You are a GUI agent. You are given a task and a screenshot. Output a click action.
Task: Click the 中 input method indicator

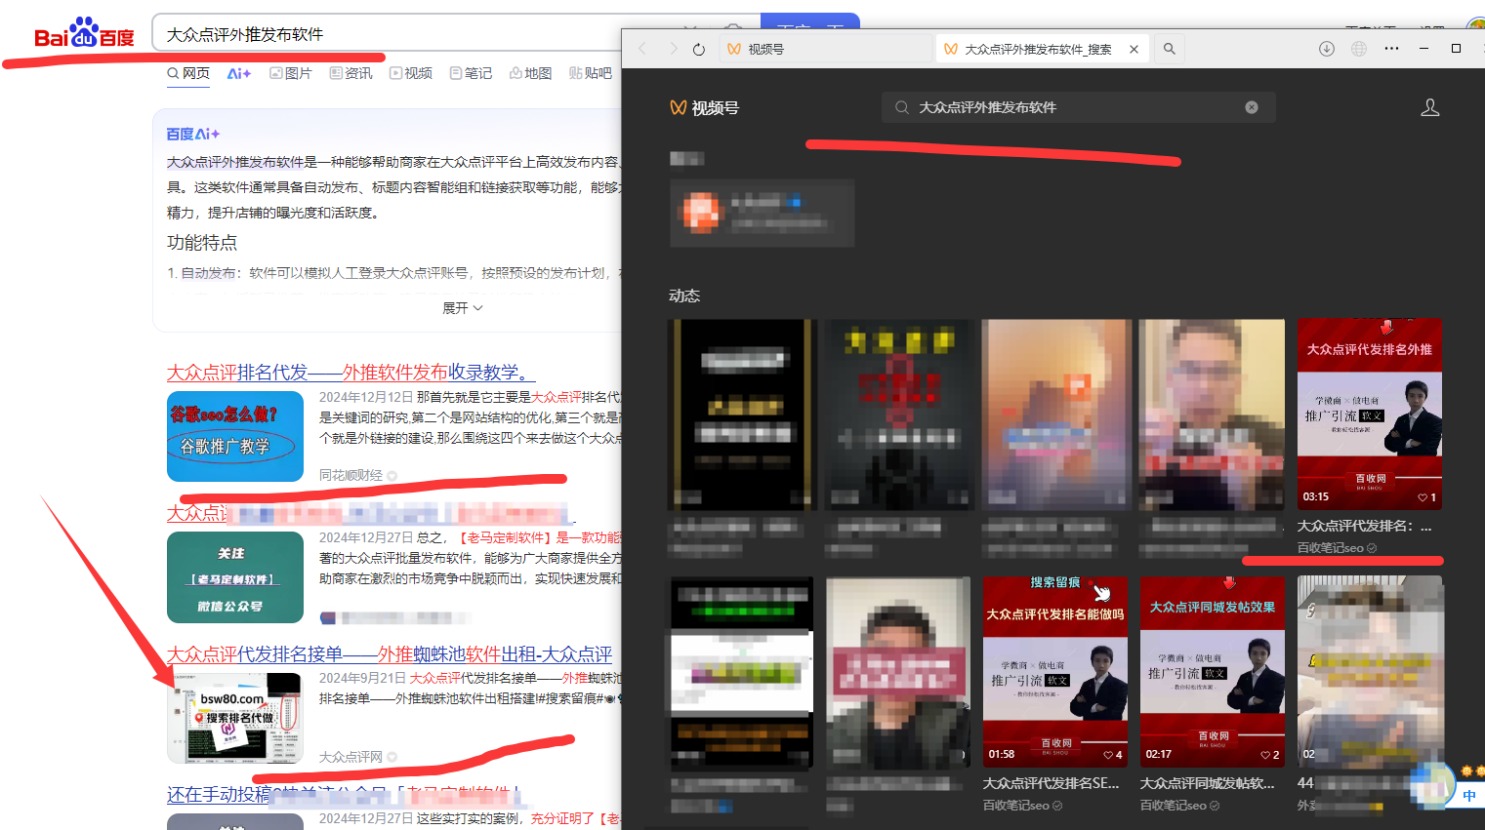1469,795
